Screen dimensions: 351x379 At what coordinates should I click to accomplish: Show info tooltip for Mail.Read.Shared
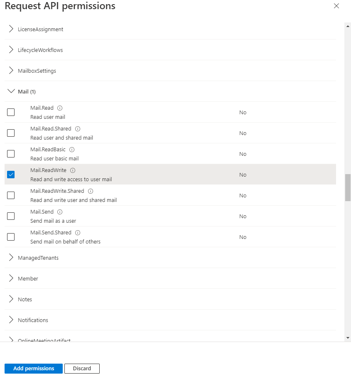click(78, 129)
